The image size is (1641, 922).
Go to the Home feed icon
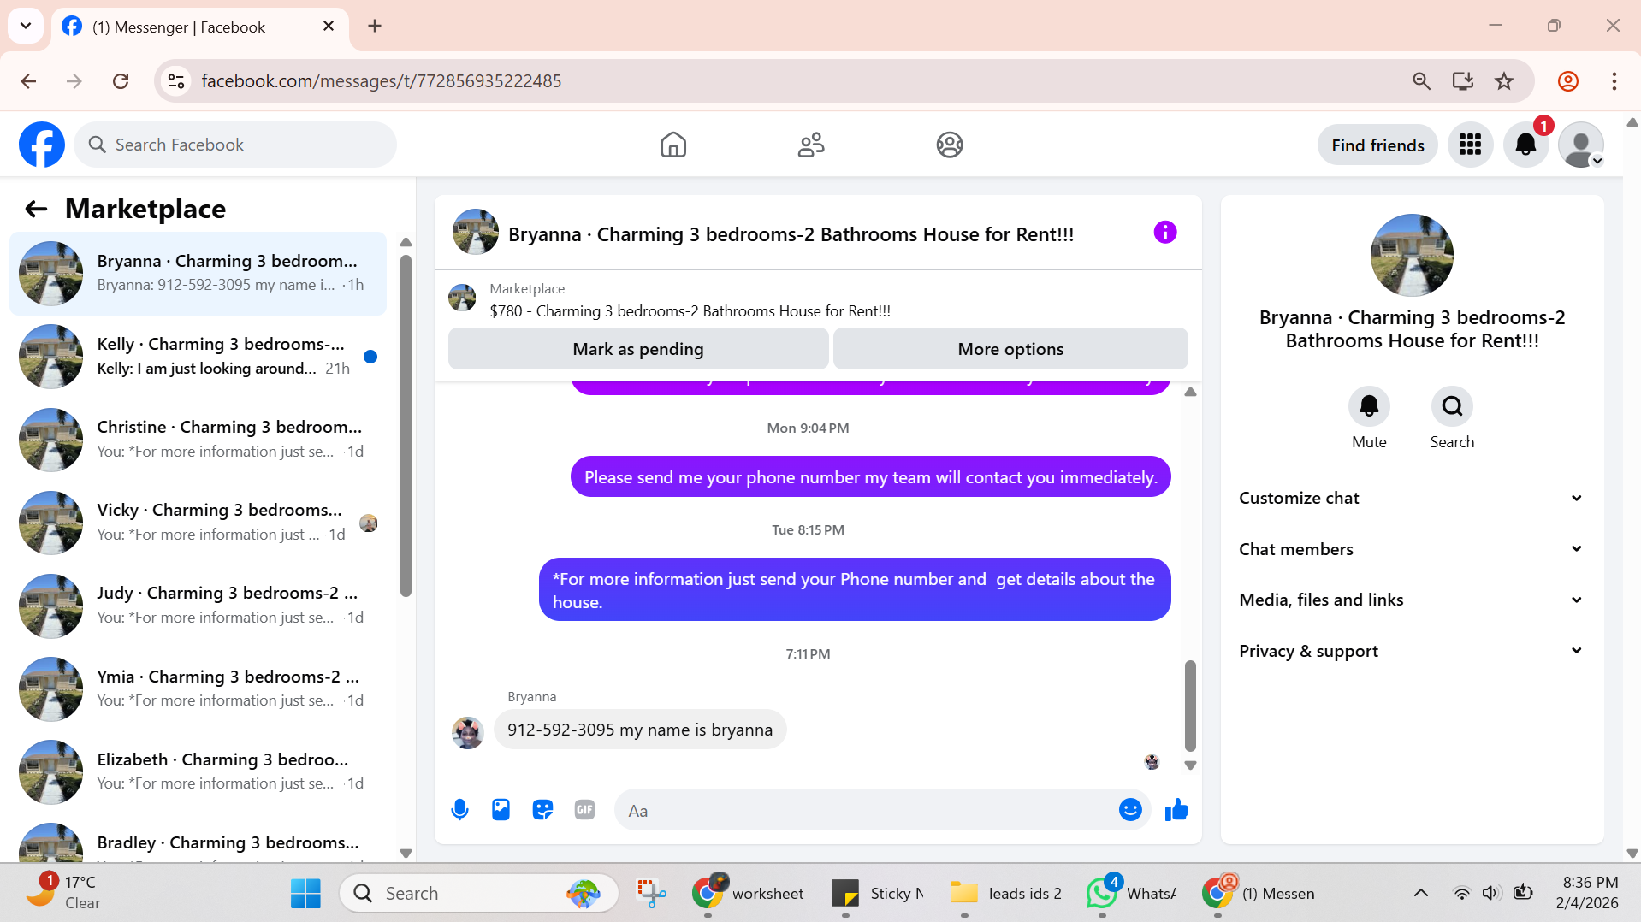click(x=673, y=145)
